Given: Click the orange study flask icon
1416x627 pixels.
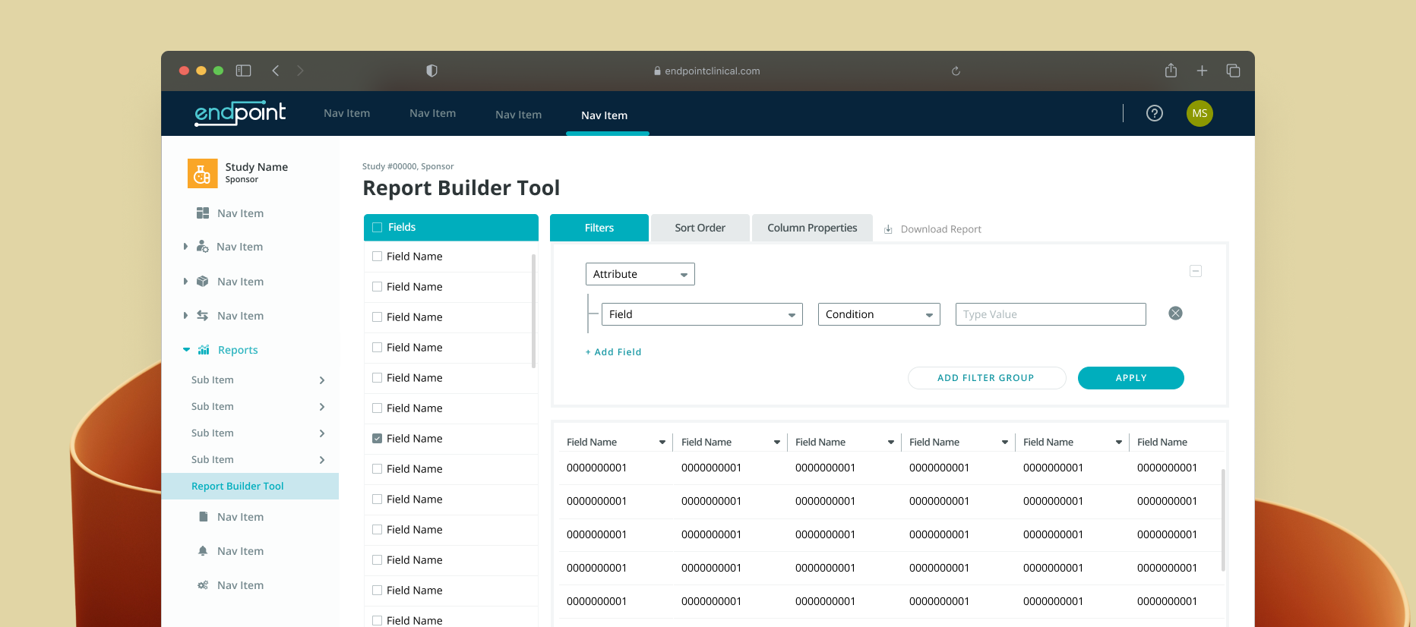Looking at the screenshot, I should click(202, 173).
